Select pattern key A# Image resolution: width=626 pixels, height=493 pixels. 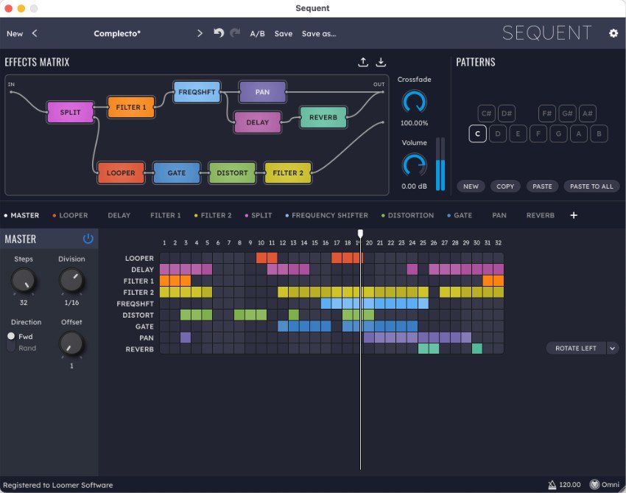tap(587, 113)
